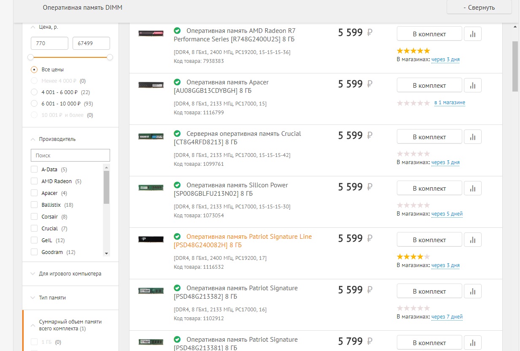Open AMD Radeon R7 product thumbnail
This screenshot has width=520, height=351.
[151, 33]
